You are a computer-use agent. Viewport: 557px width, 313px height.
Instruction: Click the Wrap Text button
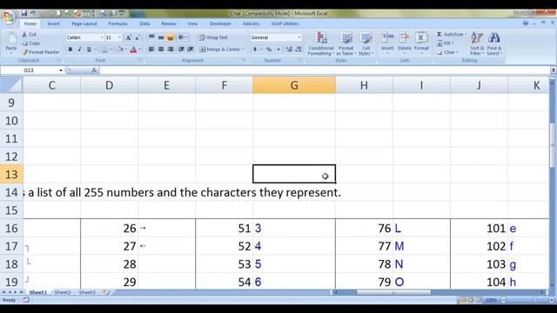(x=213, y=37)
